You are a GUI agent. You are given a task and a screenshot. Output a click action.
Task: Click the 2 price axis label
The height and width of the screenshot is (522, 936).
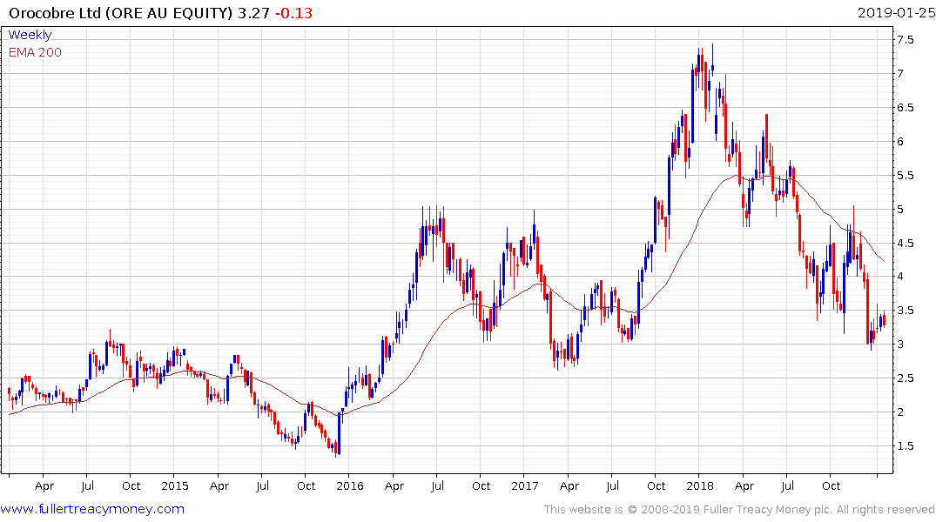point(901,412)
